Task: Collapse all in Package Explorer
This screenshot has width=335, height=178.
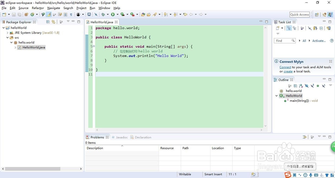Action: (48, 22)
